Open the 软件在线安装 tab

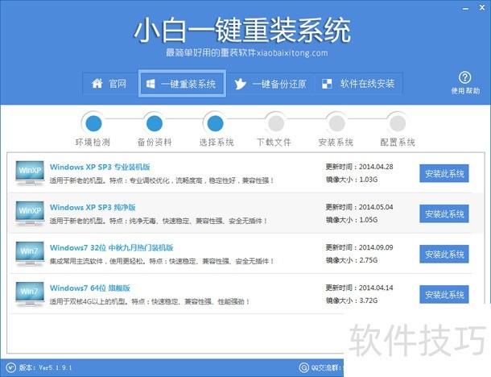coord(358,84)
